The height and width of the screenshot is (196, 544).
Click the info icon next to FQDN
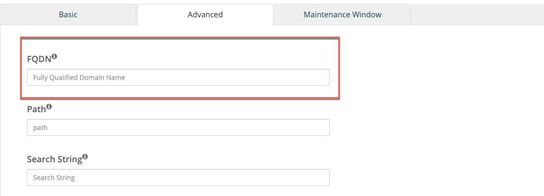pyautogui.click(x=54, y=56)
